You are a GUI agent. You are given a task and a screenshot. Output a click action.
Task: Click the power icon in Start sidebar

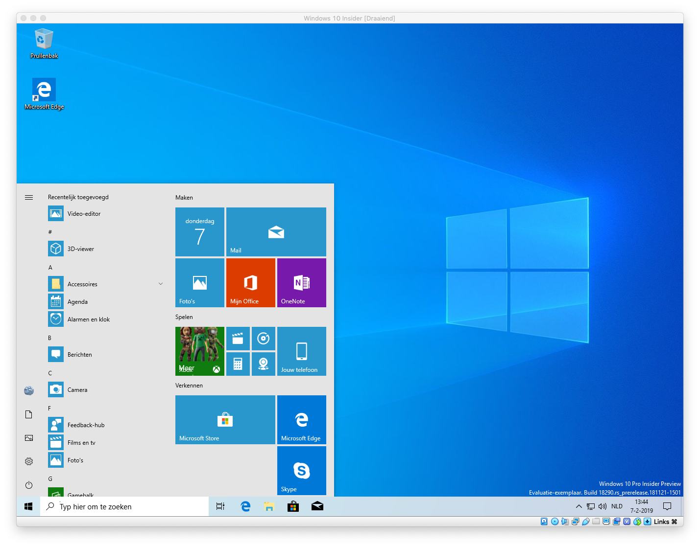(29, 485)
